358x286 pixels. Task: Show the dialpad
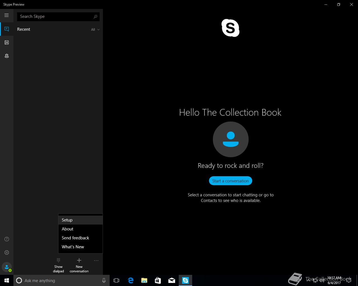click(58, 265)
